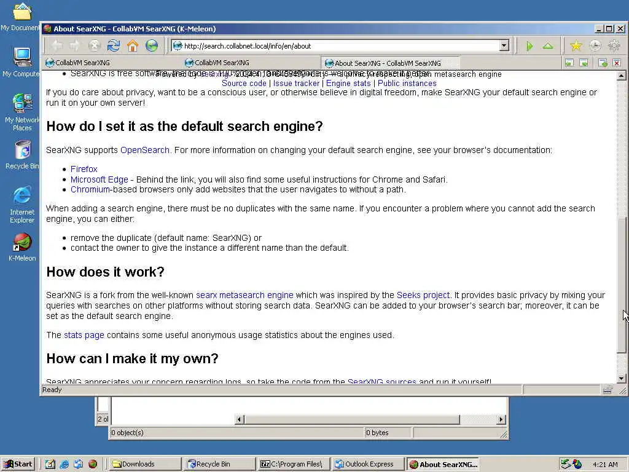
Task: Click the page scrollbar up arrow
Action: pyautogui.click(x=622, y=76)
